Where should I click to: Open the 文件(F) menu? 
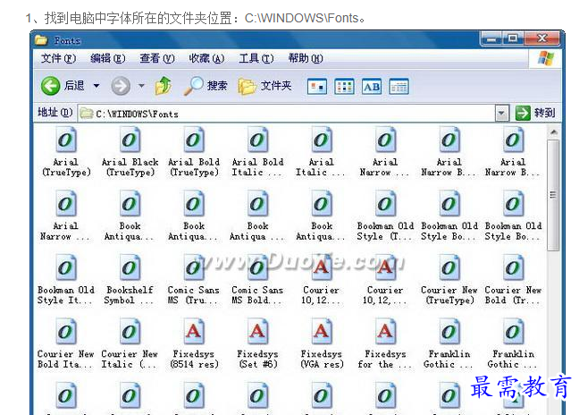coord(58,58)
